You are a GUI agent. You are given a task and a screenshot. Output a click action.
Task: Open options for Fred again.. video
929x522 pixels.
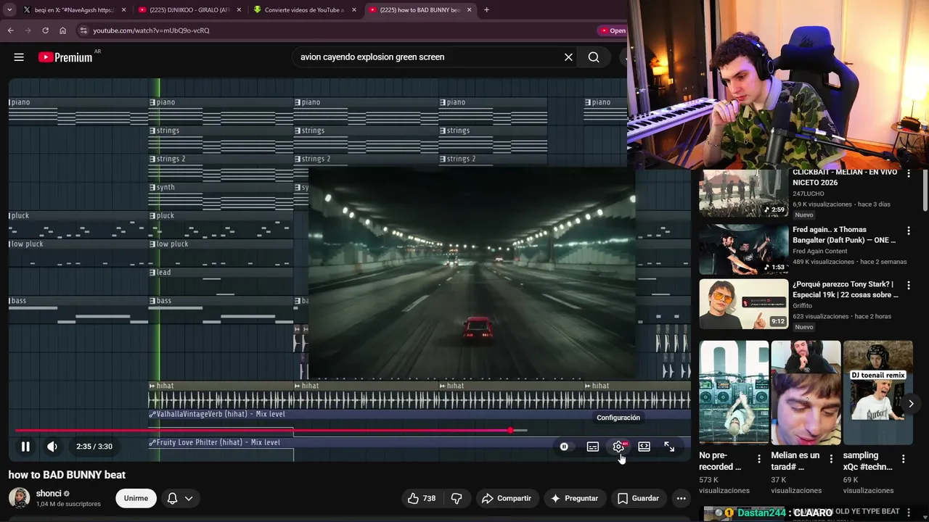(908, 231)
